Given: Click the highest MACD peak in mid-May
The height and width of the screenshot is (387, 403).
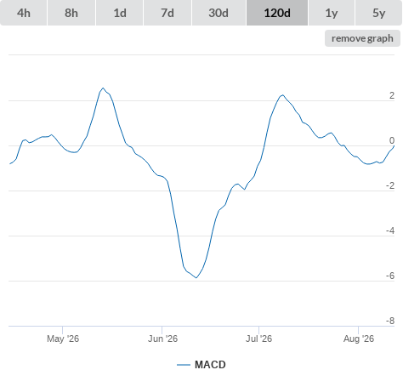Looking at the screenshot, I should pyautogui.click(x=103, y=88).
